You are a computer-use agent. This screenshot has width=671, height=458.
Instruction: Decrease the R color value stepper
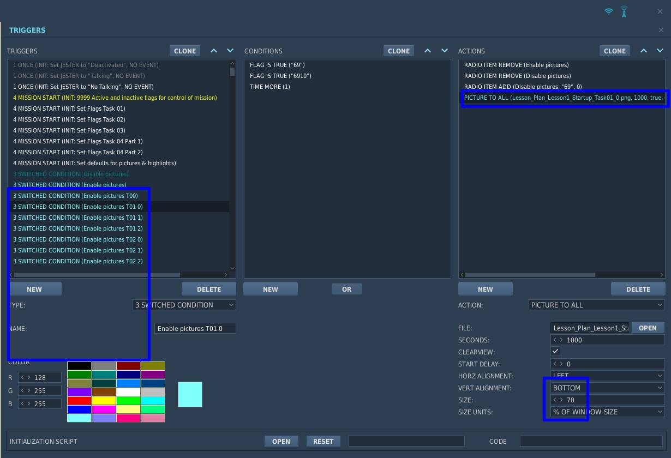pyautogui.click(x=22, y=377)
